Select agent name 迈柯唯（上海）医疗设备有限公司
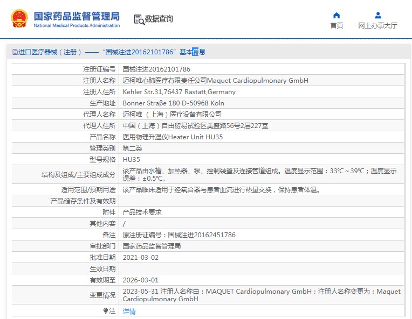412x319 pixels. pos(172,114)
